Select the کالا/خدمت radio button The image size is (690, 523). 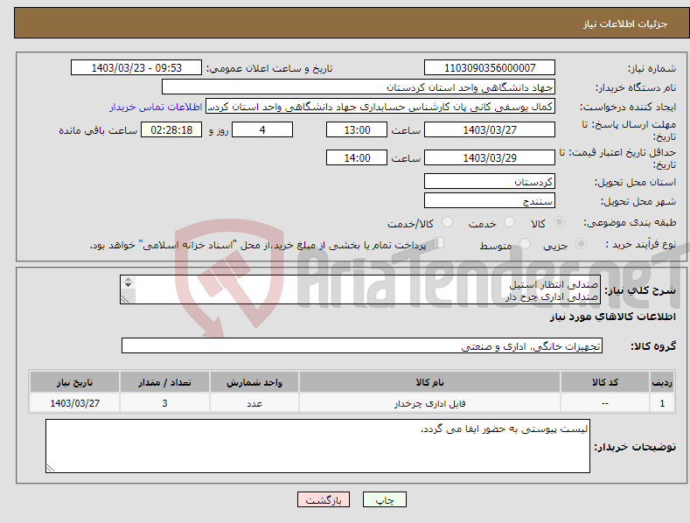(447, 222)
